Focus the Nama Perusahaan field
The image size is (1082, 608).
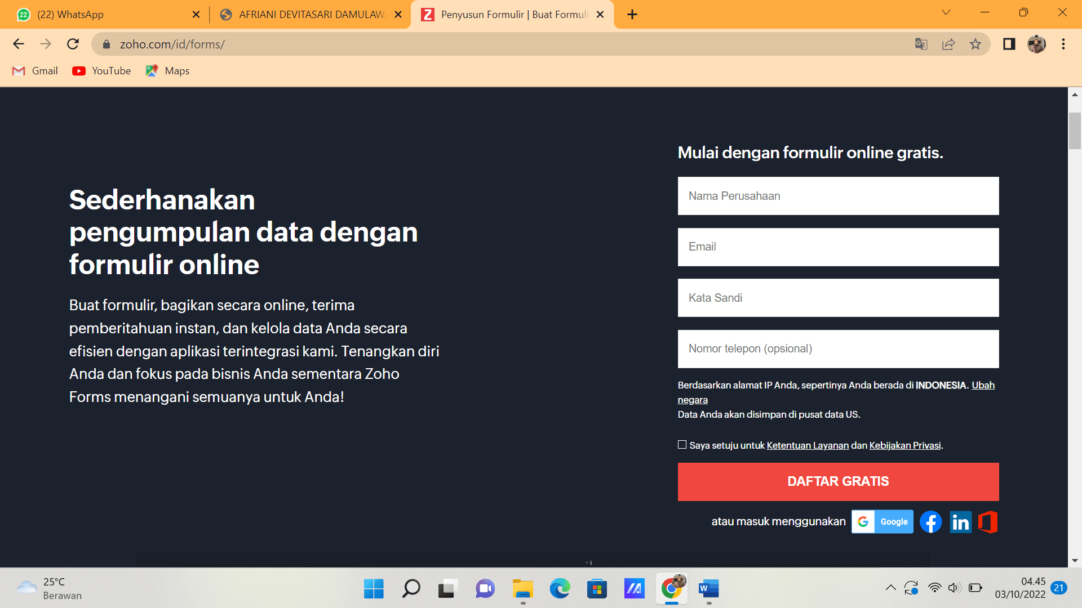[838, 196]
